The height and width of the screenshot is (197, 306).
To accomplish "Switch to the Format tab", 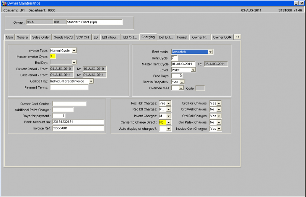I will (x=182, y=37).
